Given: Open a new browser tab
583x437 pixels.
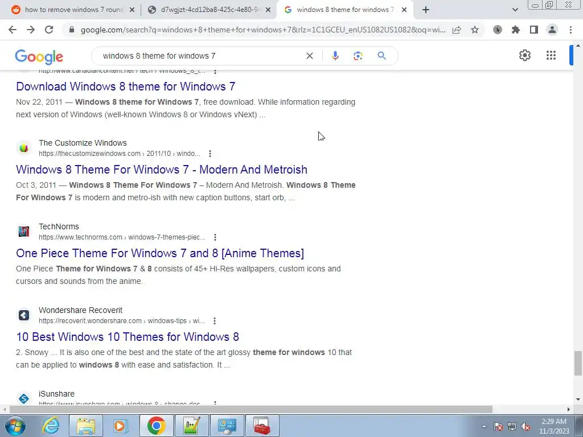Looking at the screenshot, I should [426, 10].
